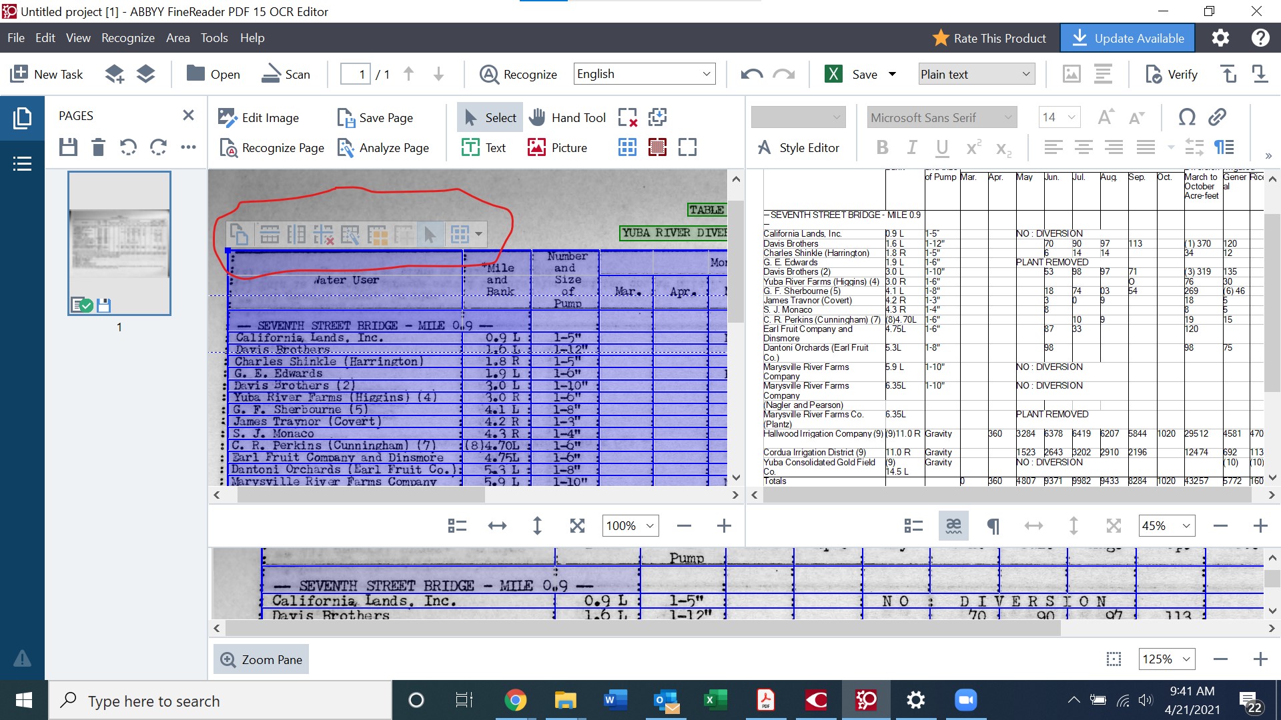Select the Text area tool
Image resolution: width=1281 pixels, height=720 pixels.
tap(484, 147)
